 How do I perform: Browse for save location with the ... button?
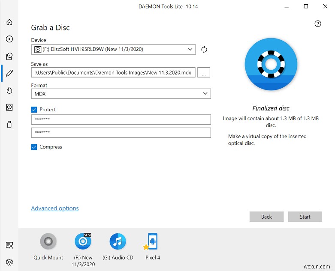(204, 72)
